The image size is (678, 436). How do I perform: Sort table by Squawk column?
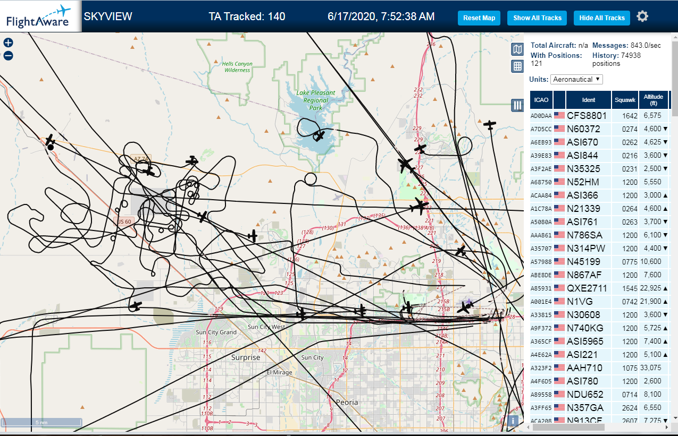pyautogui.click(x=625, y=99)
